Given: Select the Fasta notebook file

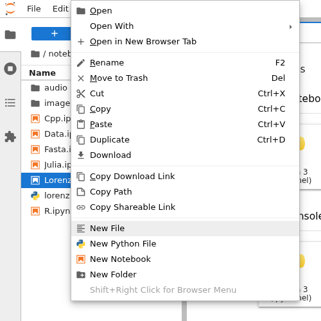Looking at the screenshot, I should pos(46,150).
